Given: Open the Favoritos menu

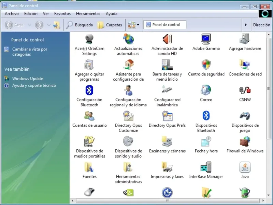Looking at the screenshot, I should [62, 14].
